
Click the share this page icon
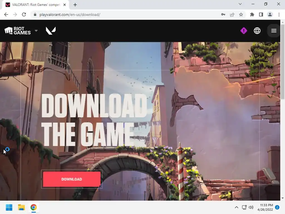(232, 14)
